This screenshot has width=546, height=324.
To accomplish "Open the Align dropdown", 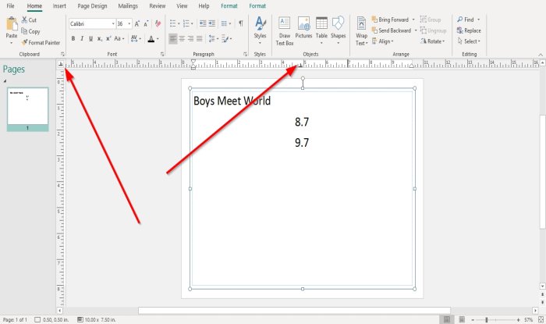I will click(383, 41).
